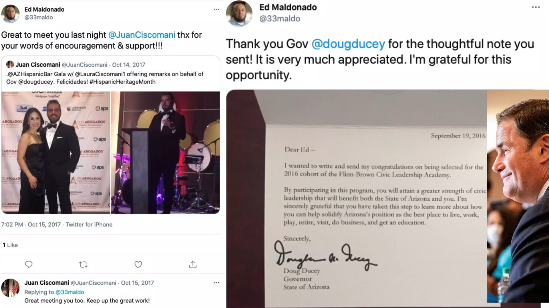
Task: Open the @33maldo reply-to link
Action: tap(70, 292)
